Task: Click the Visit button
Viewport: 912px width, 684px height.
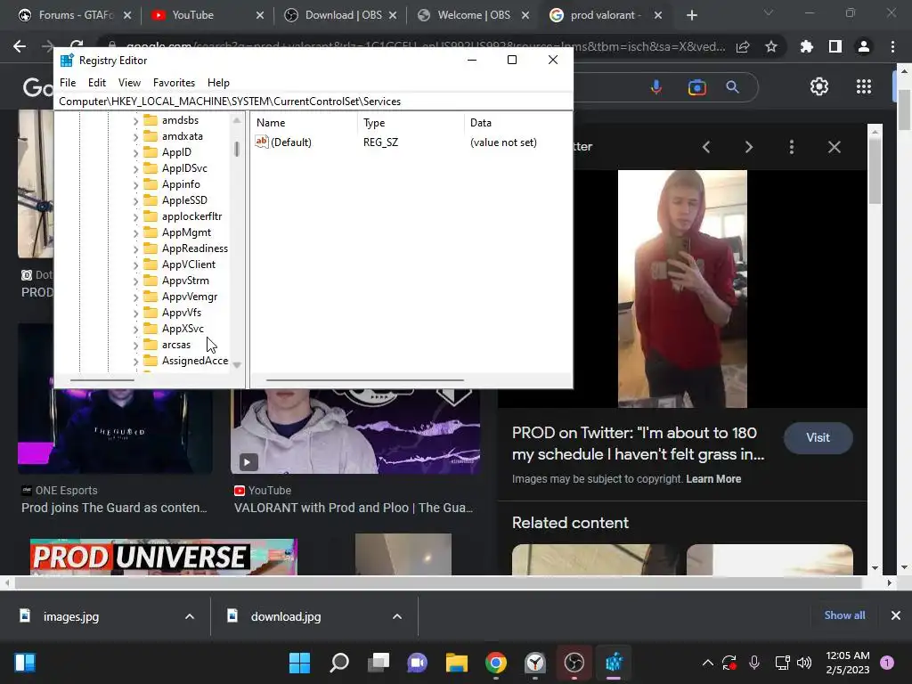Action: tap(818, 438)
